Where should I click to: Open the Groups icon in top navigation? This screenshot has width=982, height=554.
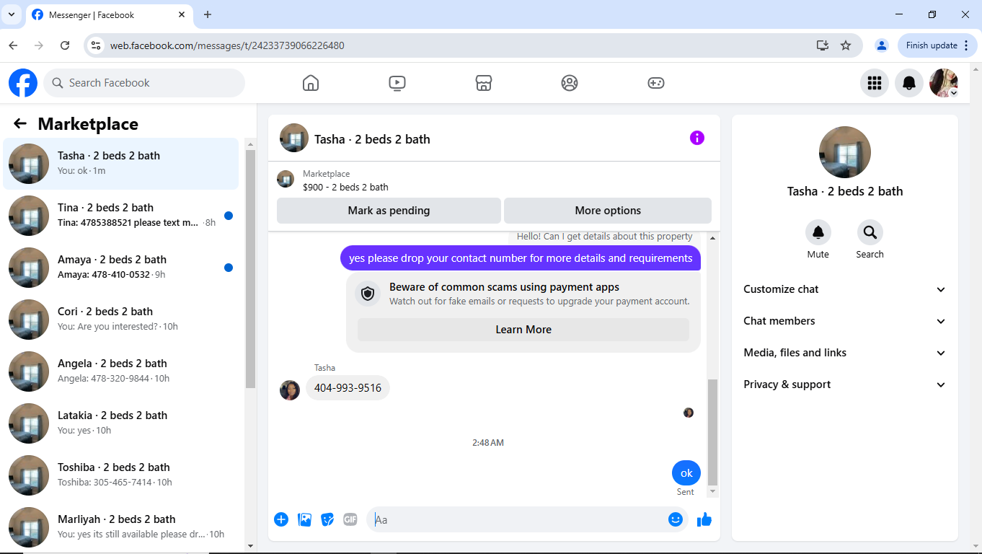[x=570, y=83]
